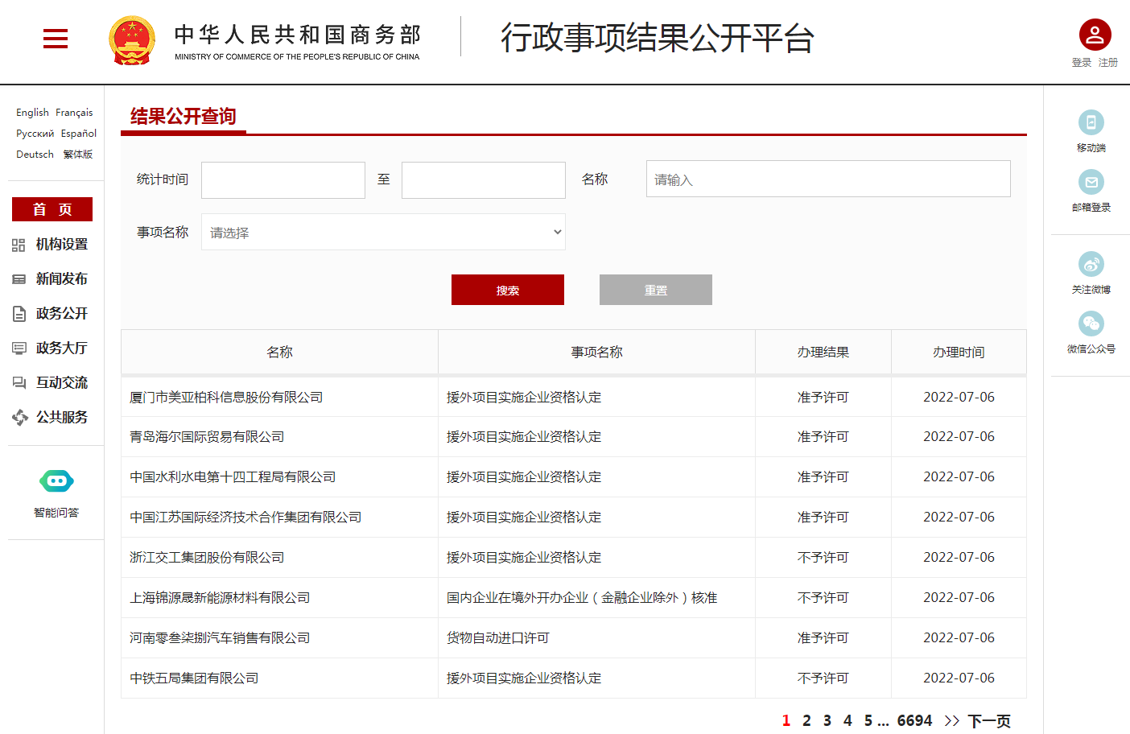Click the 新闻发布 news icon
1130x734 pixels.
tap(19, 279)
